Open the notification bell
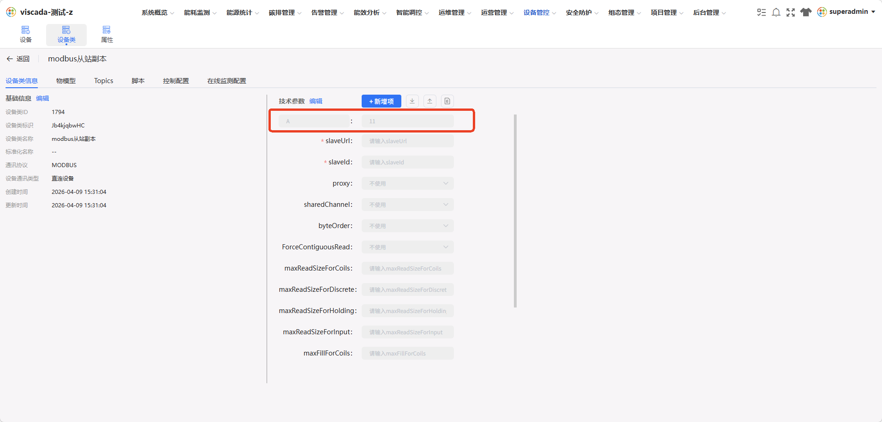 776,12
